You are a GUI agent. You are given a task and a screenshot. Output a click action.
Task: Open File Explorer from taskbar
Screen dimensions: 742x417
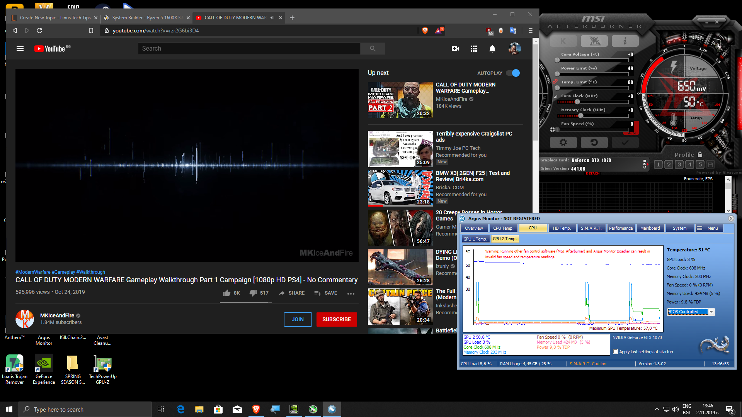pyautogui.click(x=199, y=409)
